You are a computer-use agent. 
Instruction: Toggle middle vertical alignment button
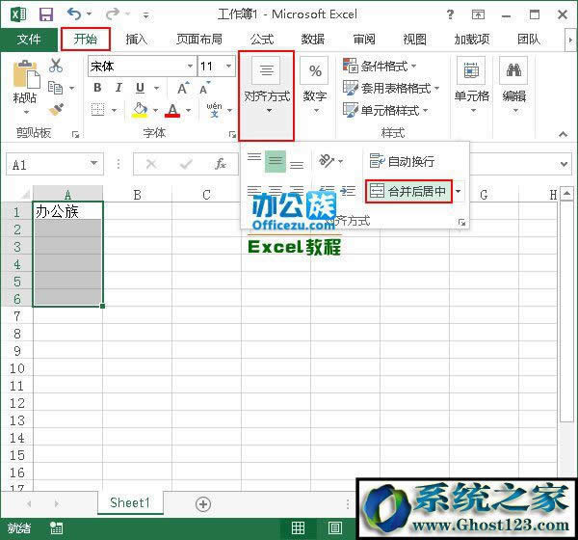pyautogui.click(x=276, y=161)
